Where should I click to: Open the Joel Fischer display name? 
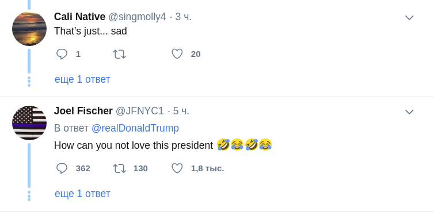click(x=83, y=111)
